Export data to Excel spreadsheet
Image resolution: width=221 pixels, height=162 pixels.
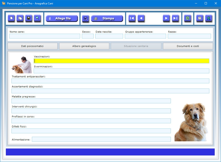pos(188,18)
